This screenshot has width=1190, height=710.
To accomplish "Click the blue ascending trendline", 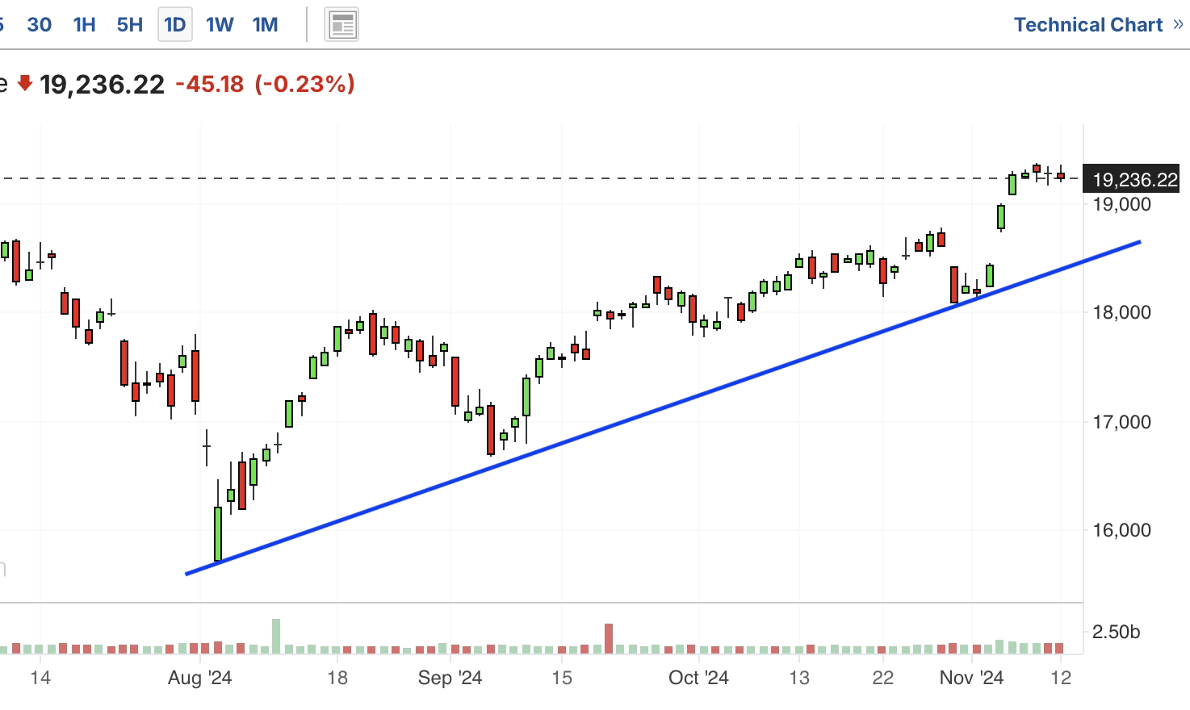I will click(663, 407).
